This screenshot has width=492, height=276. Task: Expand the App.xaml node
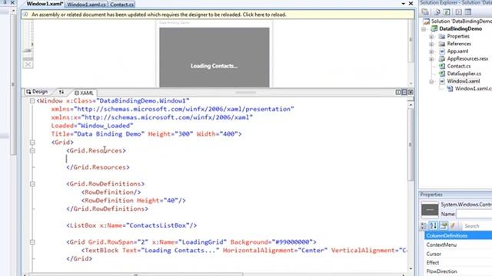pos(431,51)
